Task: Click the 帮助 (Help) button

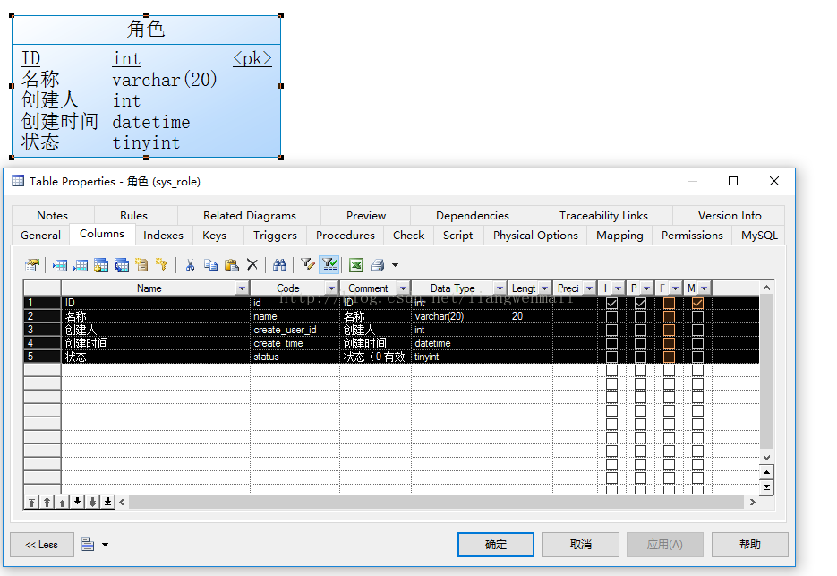Action: [x=749, y=545]
